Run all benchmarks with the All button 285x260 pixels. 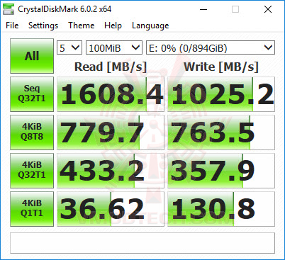click(32, 56)
